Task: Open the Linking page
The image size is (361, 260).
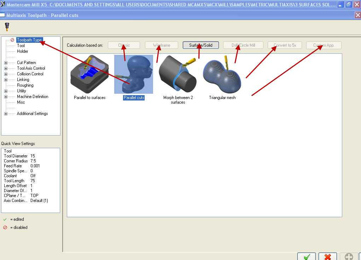Action: [23, 80]
